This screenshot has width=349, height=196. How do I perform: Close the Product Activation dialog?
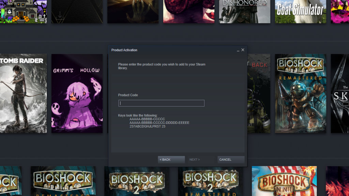tap(243, 50)
